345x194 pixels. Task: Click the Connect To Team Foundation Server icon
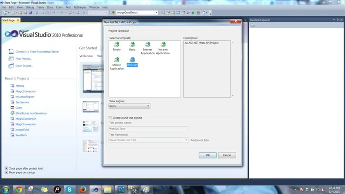[11, 52]
